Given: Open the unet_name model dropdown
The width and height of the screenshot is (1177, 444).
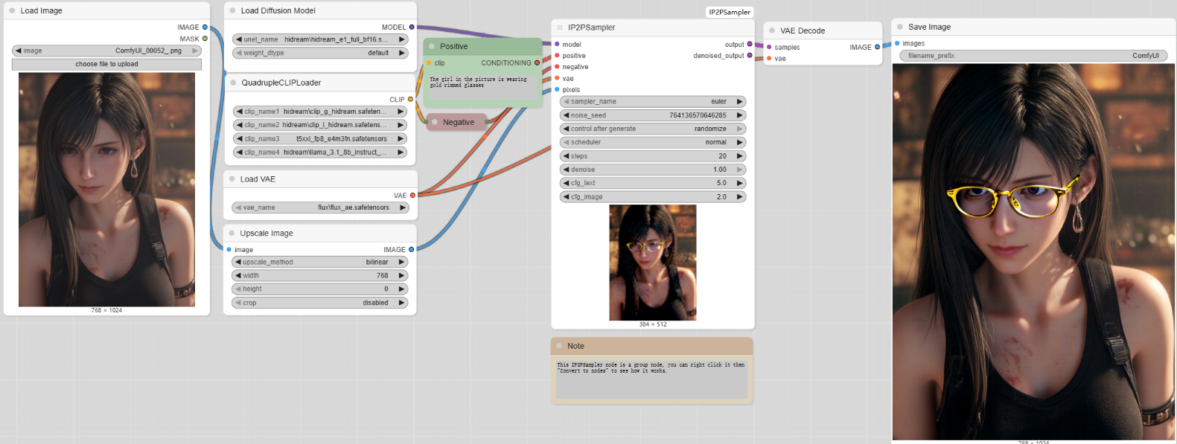Looking at the screenshot, I should tap(320, 39).
